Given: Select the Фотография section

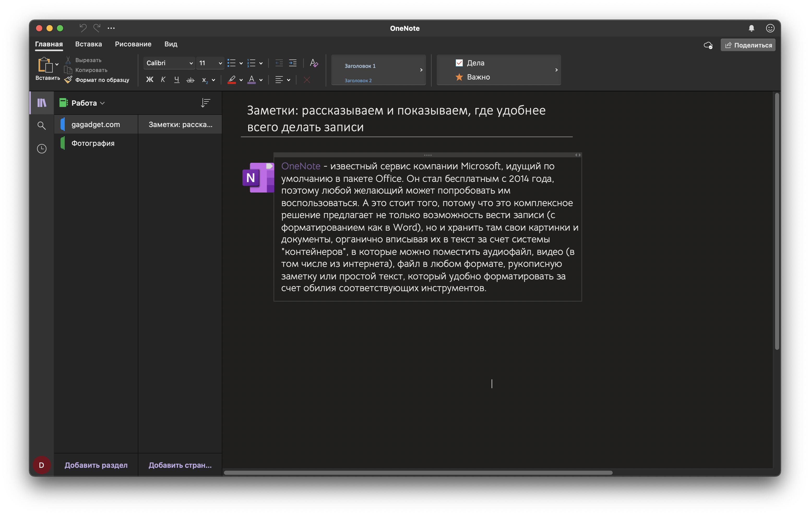Looking at the screenshot, I should [96, 143].
